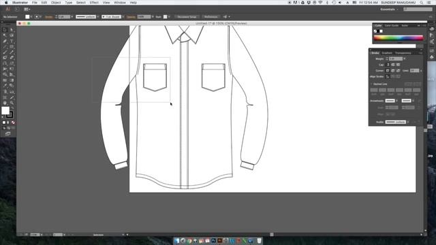Select the Blend tool
This screenshot has width=436, height=245.
pyautogui.click(x=12, y=86)
